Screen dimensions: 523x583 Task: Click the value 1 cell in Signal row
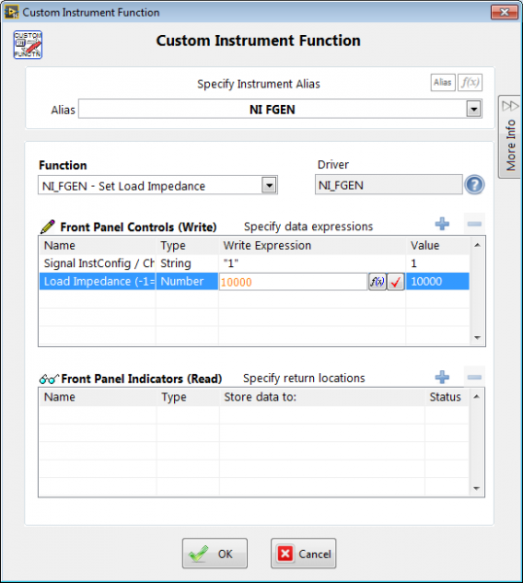[x=437, y=263]
